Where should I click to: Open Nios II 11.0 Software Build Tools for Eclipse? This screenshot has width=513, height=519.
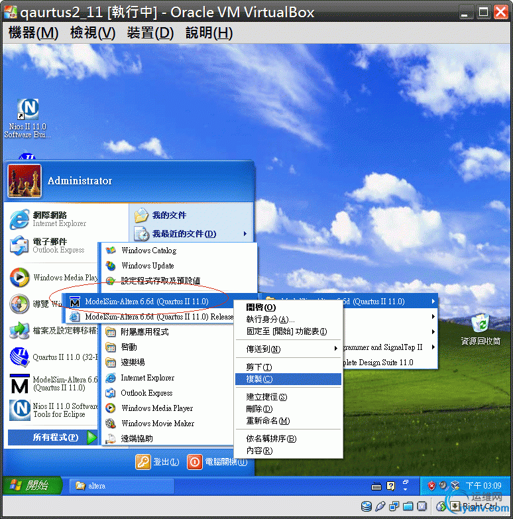click(x=53, y=410)
